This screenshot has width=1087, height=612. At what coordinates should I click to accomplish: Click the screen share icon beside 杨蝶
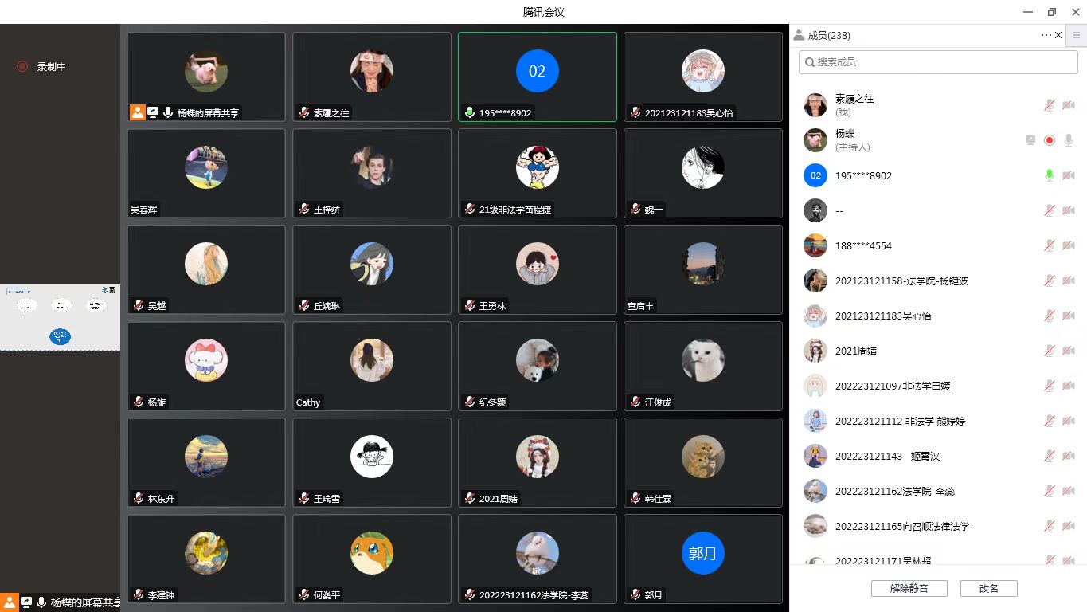tap(1030, 140)
